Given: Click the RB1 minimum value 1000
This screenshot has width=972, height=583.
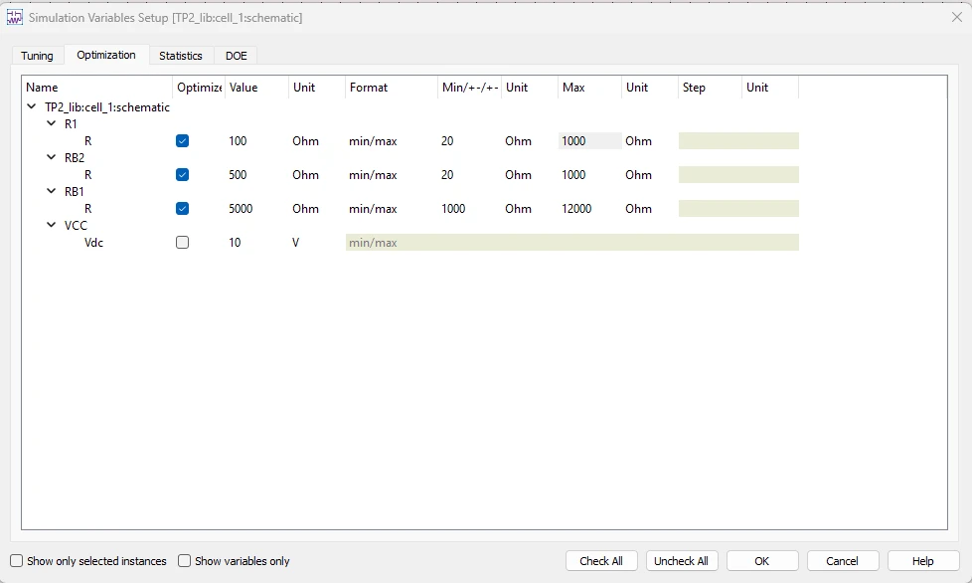Looking at the screenshot, I should coord(469,208).
